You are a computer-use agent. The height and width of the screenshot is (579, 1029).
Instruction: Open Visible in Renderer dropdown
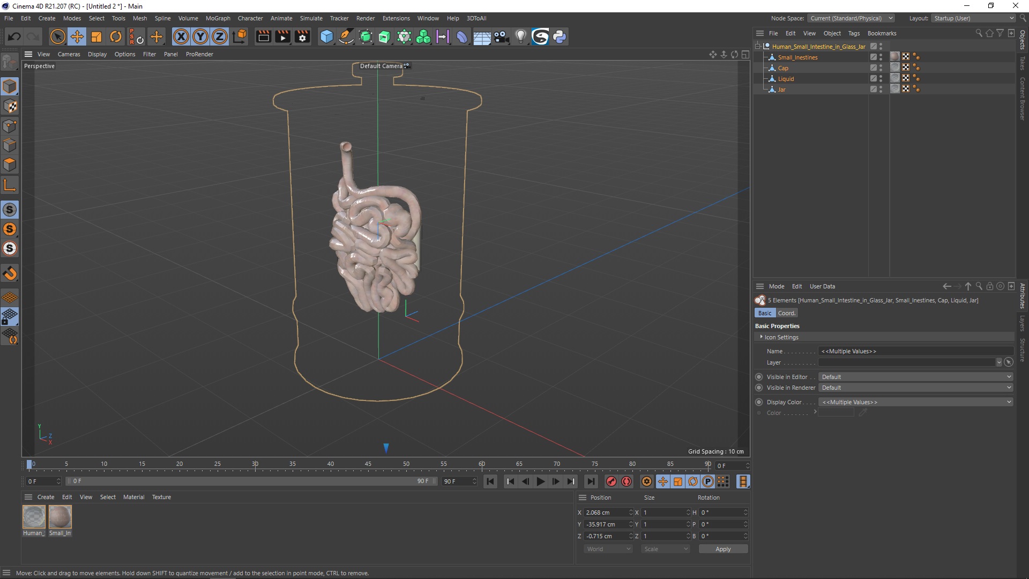click(916, 388)
